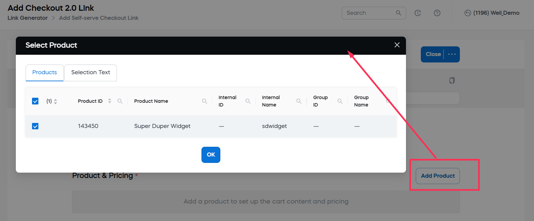534x221 pixels.
Task: Click into the Search input field
Action: pyautogui.click(x=369, y=13)
